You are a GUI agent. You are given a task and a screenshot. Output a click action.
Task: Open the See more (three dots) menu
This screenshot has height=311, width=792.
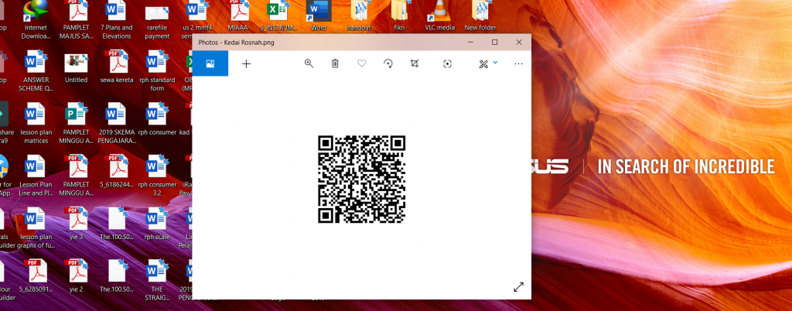tap(518, 63)
